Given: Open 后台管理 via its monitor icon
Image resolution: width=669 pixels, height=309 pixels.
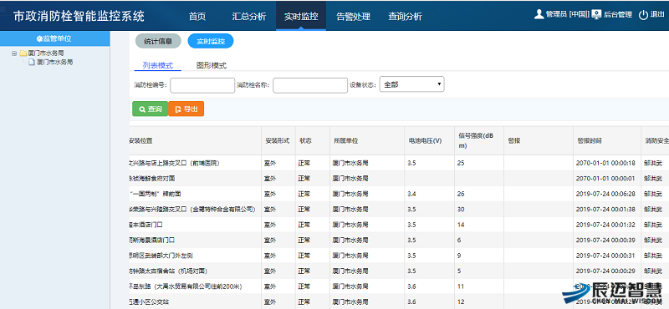Looking at the screenshot, I should click(x=596, y=14).
